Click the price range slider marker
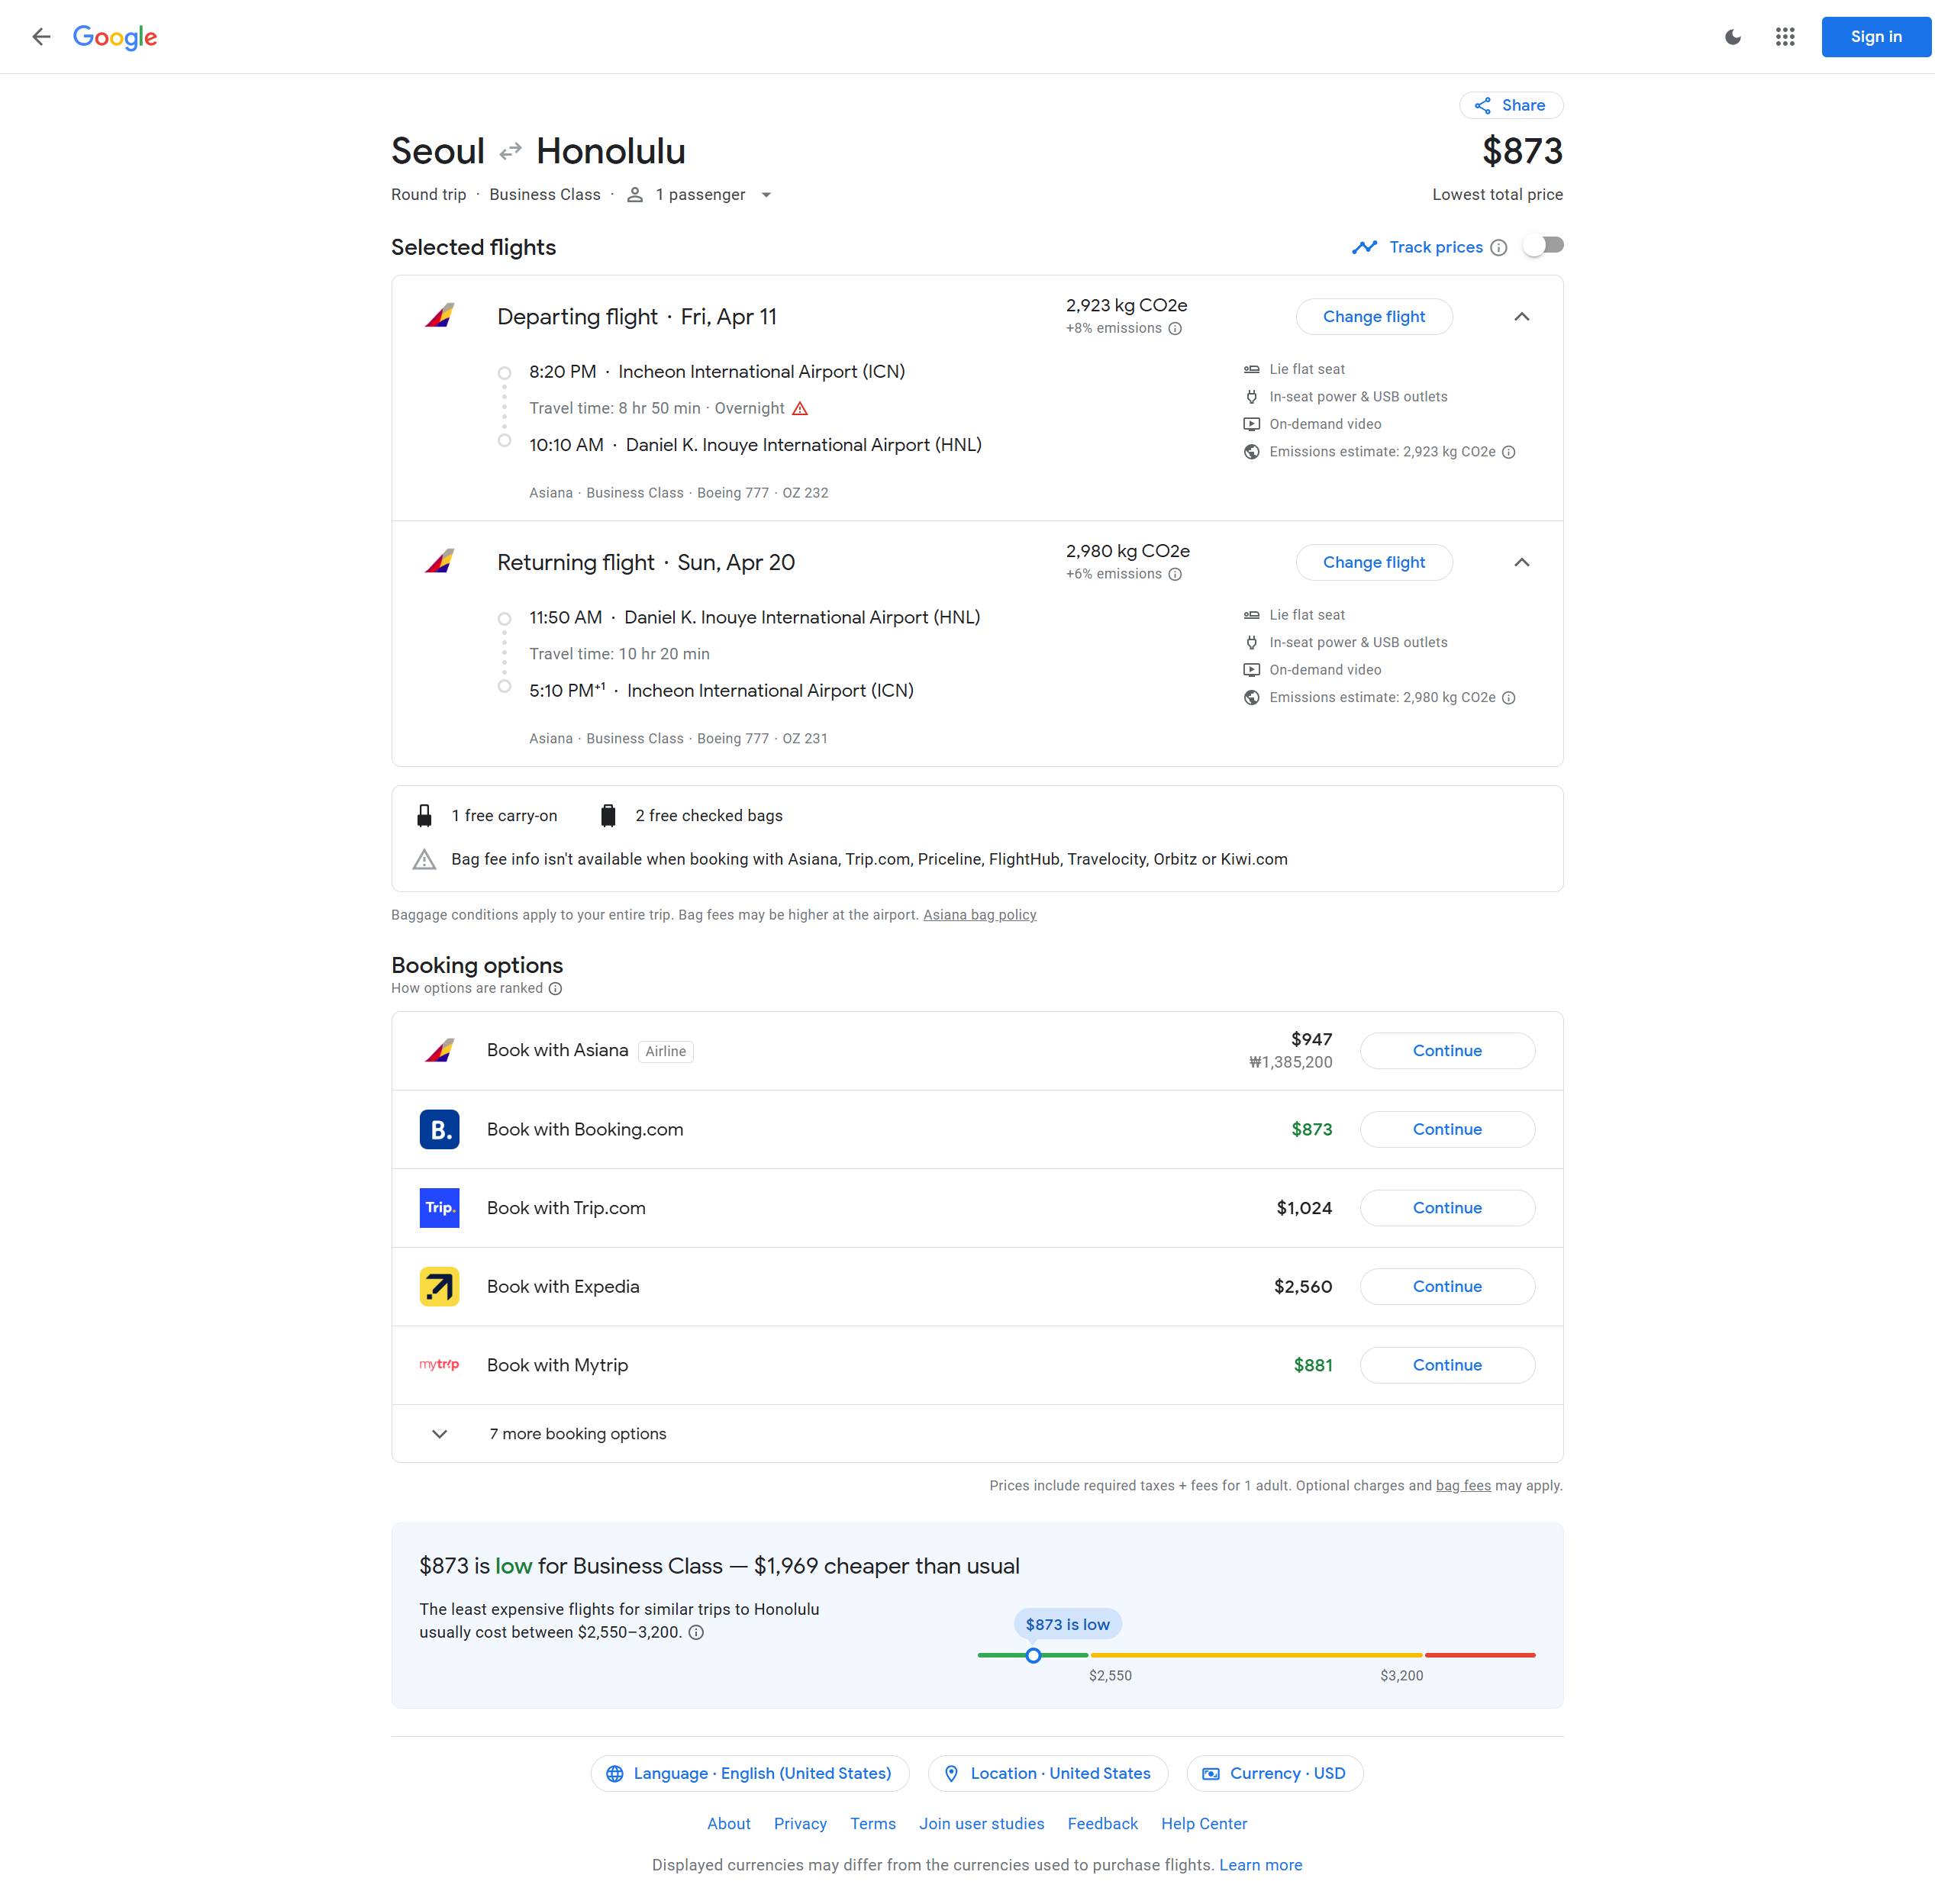The height and width of the screenshot is (1904, 1935). (x=1033, y=1655)
